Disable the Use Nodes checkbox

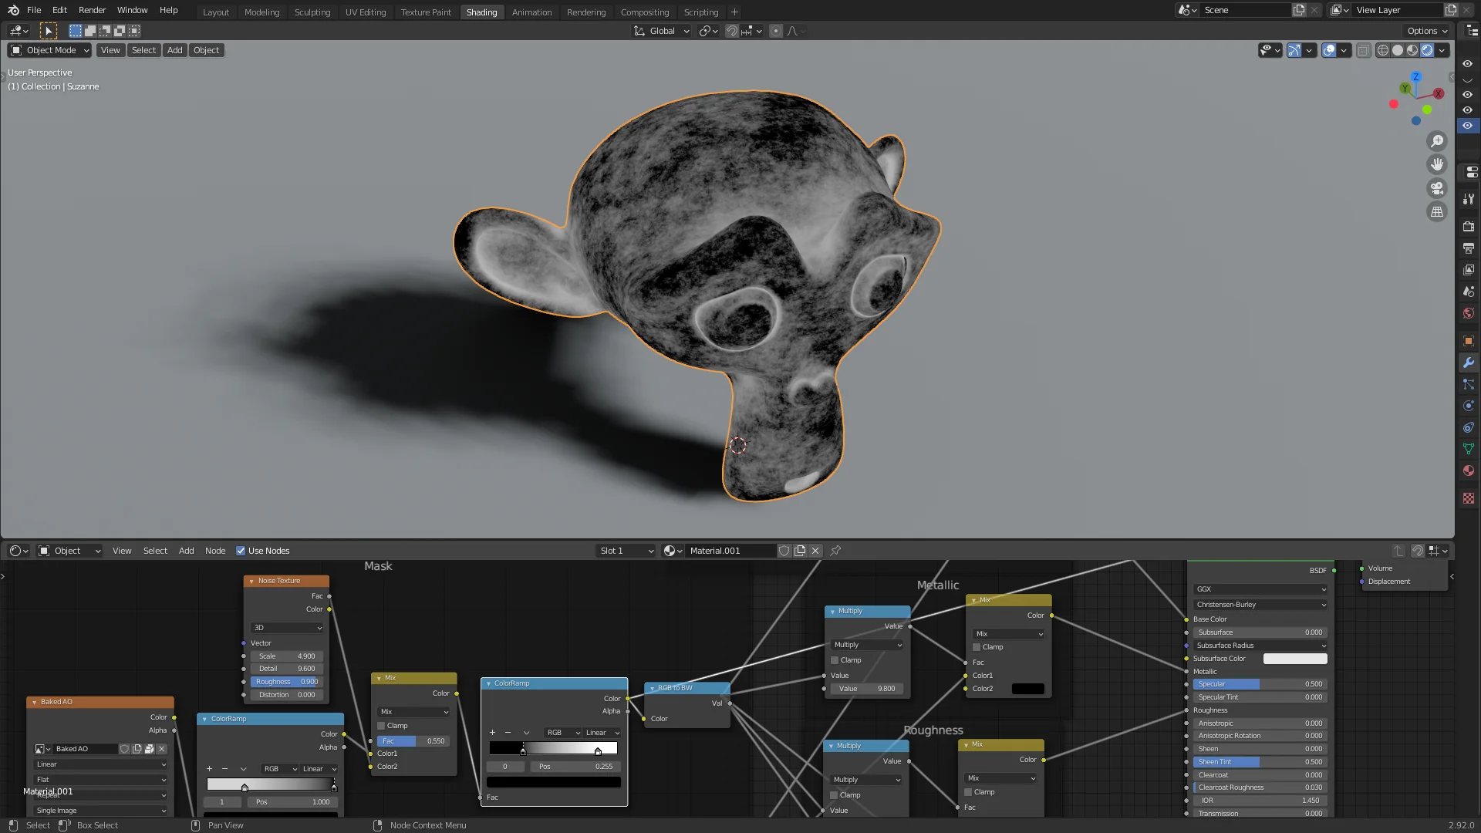click(x=241, y=551)
